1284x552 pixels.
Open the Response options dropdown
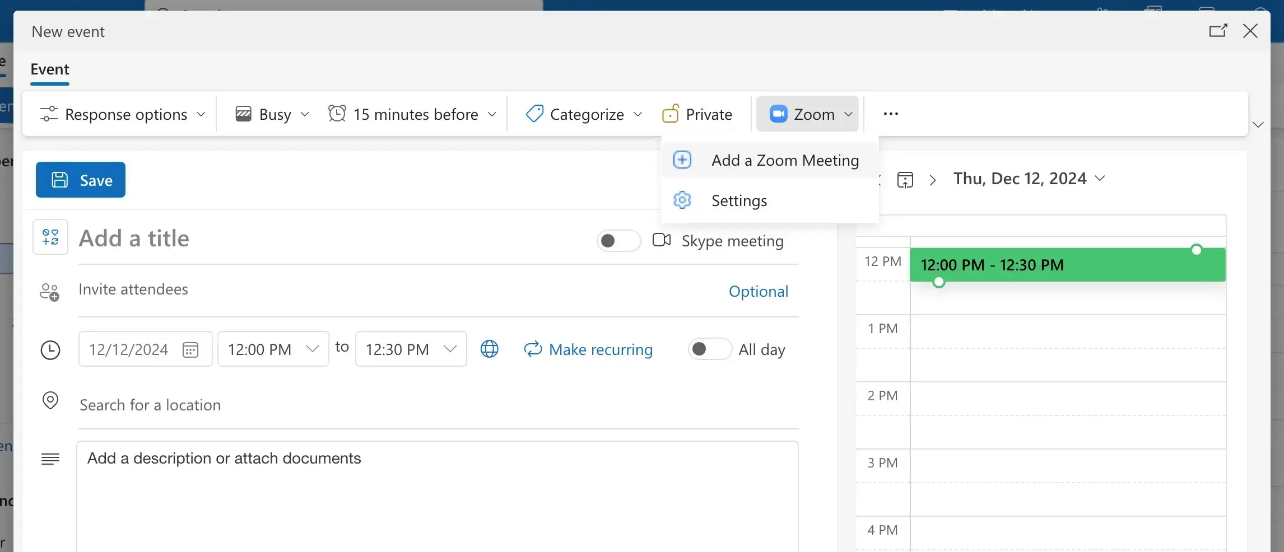(x=122, y=114)
